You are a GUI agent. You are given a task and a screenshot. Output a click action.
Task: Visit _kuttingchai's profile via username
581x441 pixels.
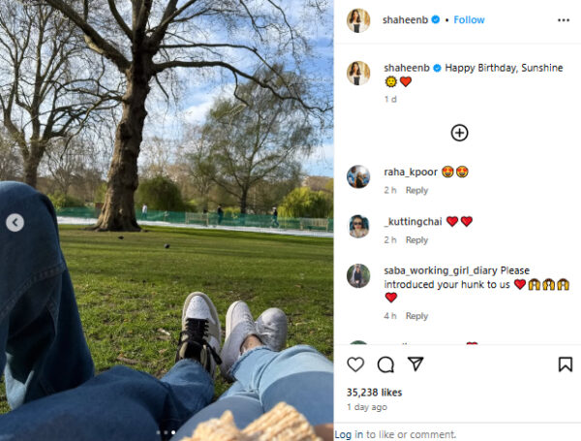pyautogui.click(x=413, y=222)
